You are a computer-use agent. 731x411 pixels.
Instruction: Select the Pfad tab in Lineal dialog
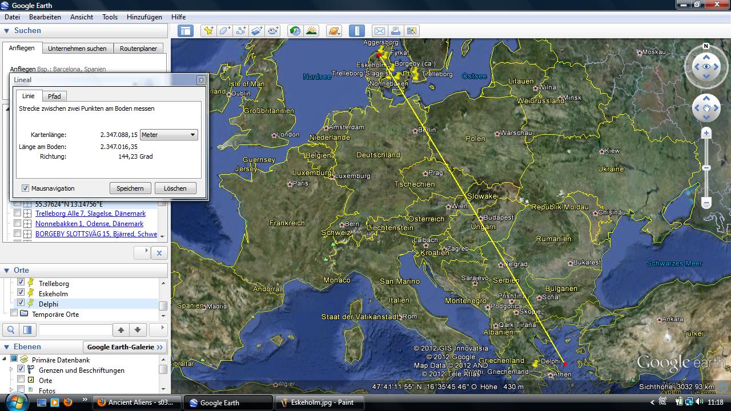pyautogui.click(x=54, y=96)
